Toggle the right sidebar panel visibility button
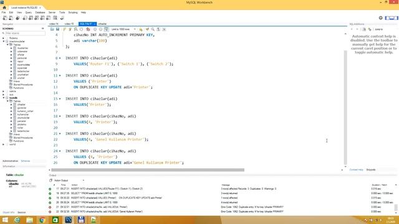Screen dimensions: 399x224 [x=396, y=18]
